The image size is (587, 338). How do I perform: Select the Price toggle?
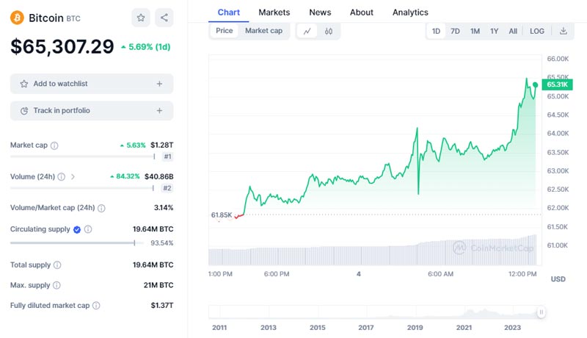click(x=225, y=31)
